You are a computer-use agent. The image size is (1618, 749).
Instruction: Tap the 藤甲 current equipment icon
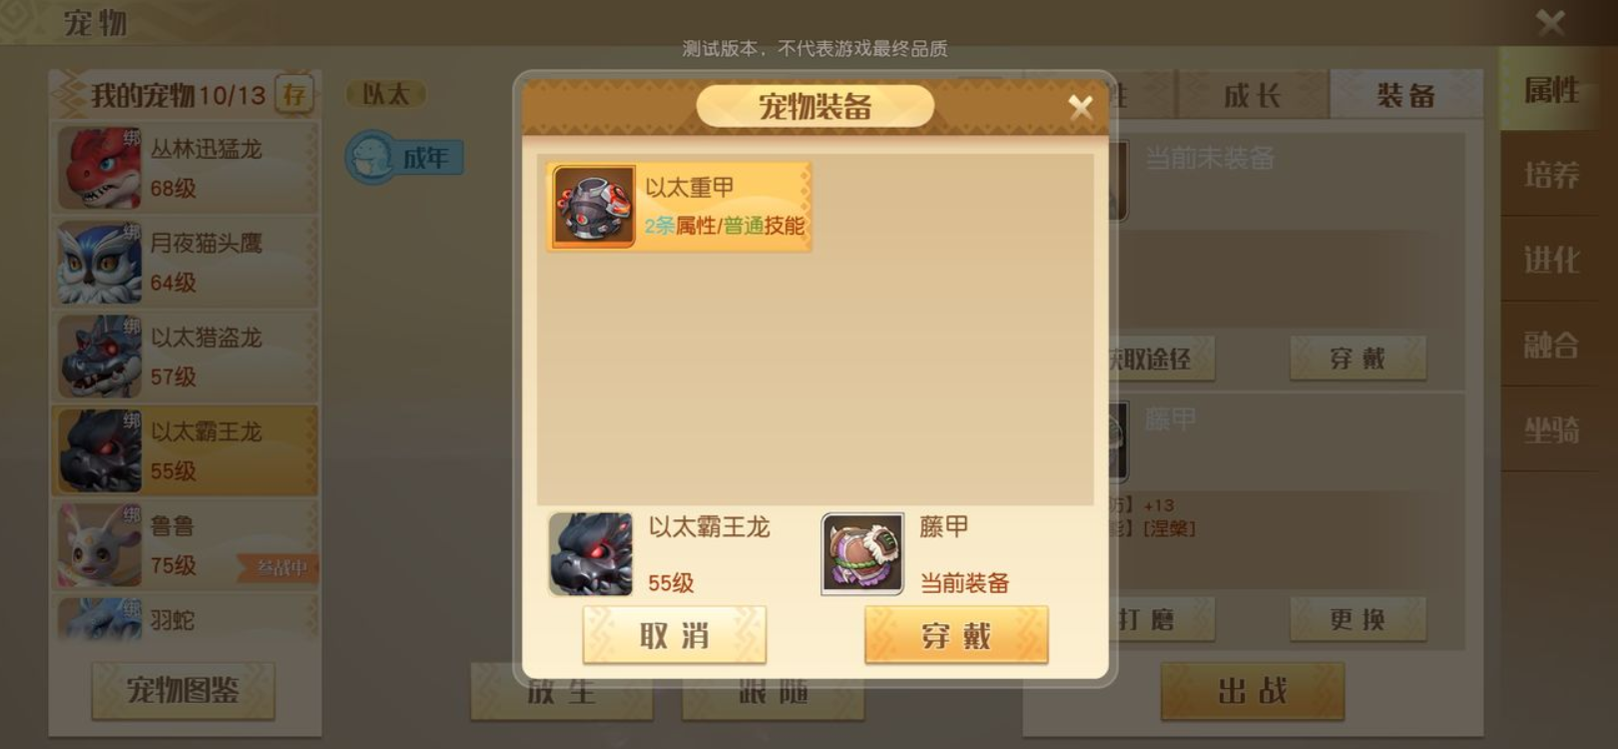862,554
